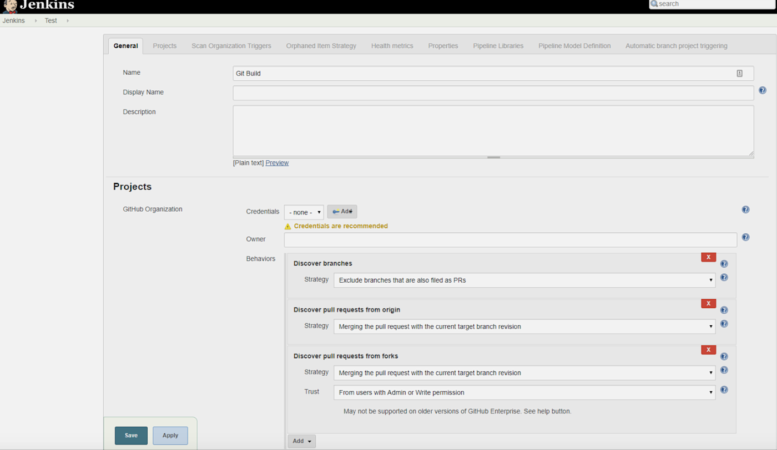The image size is (777, 450).
Task: Focus the Owner text field
Action: 511,240
